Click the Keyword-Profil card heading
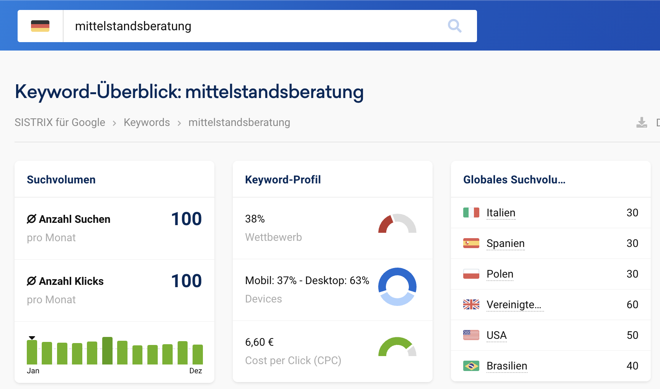The width and height of the screenshot is (660, 389). point(283,180)
